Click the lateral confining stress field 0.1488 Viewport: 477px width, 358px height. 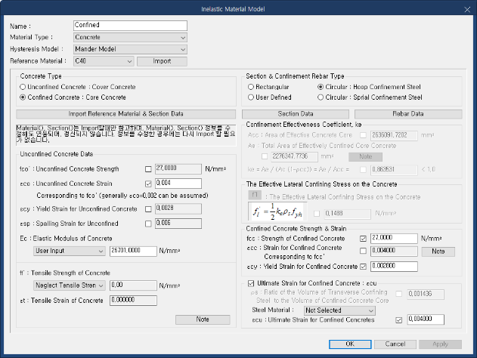click(347, 214)
